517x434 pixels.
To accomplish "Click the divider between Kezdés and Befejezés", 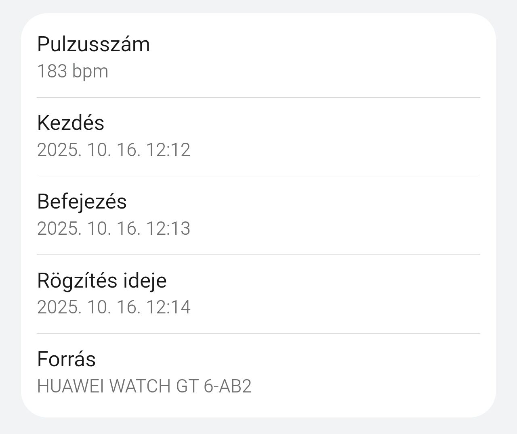I will click(258, 176).
